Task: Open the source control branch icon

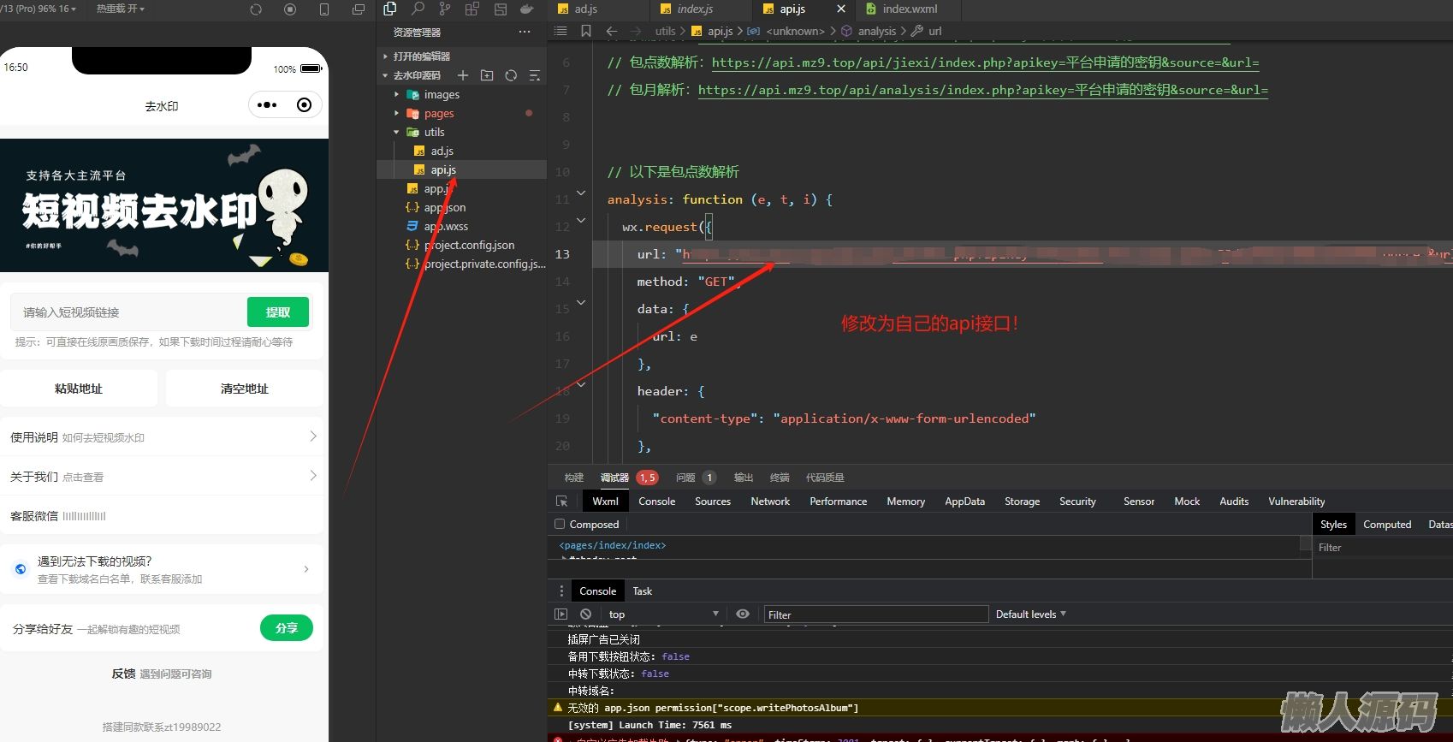Action: click(x=444, y=9)
